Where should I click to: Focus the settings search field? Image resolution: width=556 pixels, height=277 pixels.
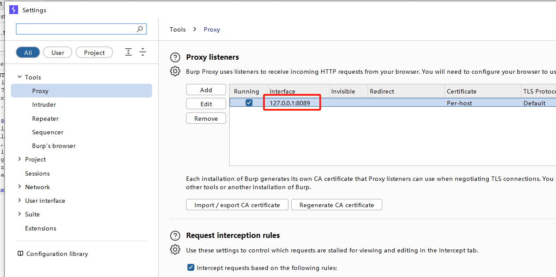(x=81, y=29)
